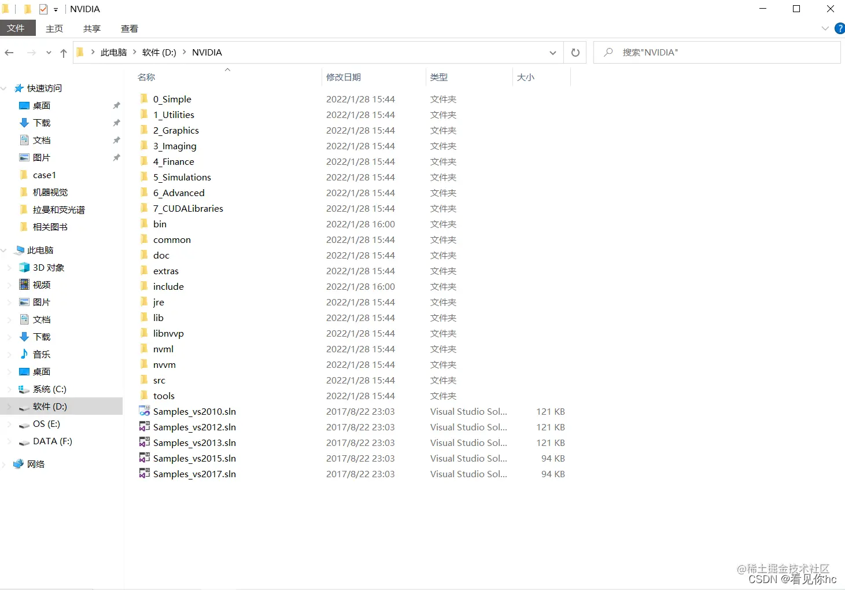
Task: Select the common folder
Action: click(x=172, y=239)
